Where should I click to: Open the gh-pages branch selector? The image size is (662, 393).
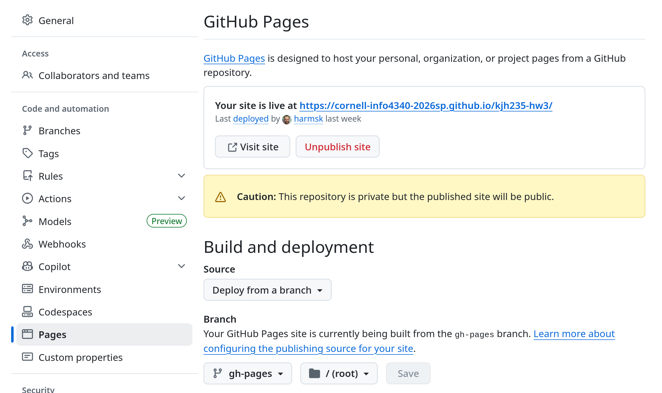(247, 374)
